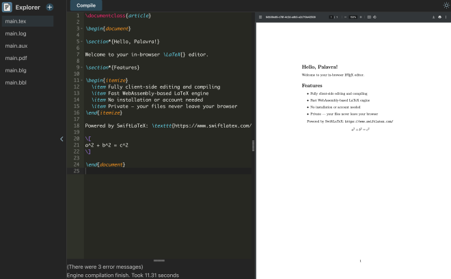Screen dimensions: 451x279
Task: Zoom in the PDF preview
Action: [361, 16]
